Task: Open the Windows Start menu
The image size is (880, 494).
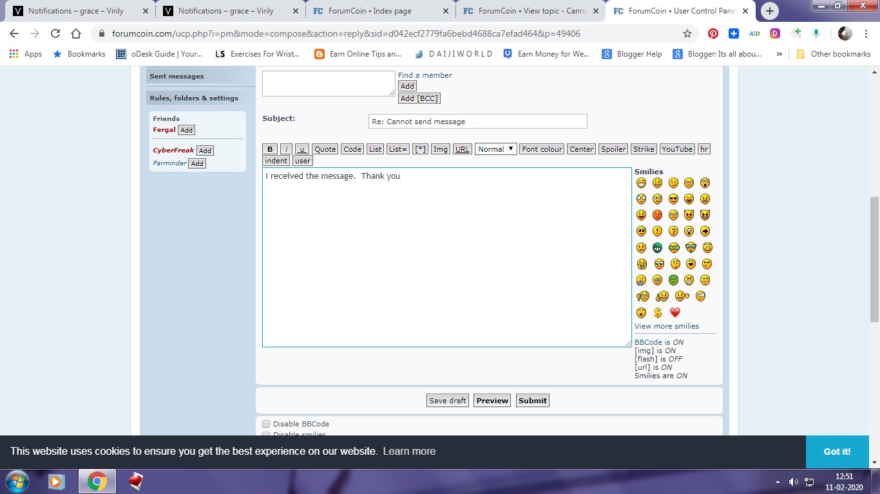Action: [17, 481]
